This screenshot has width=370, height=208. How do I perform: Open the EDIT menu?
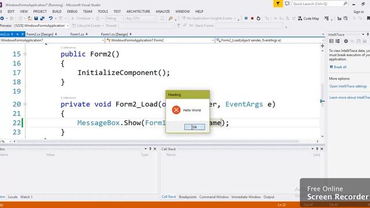(11, 12)
